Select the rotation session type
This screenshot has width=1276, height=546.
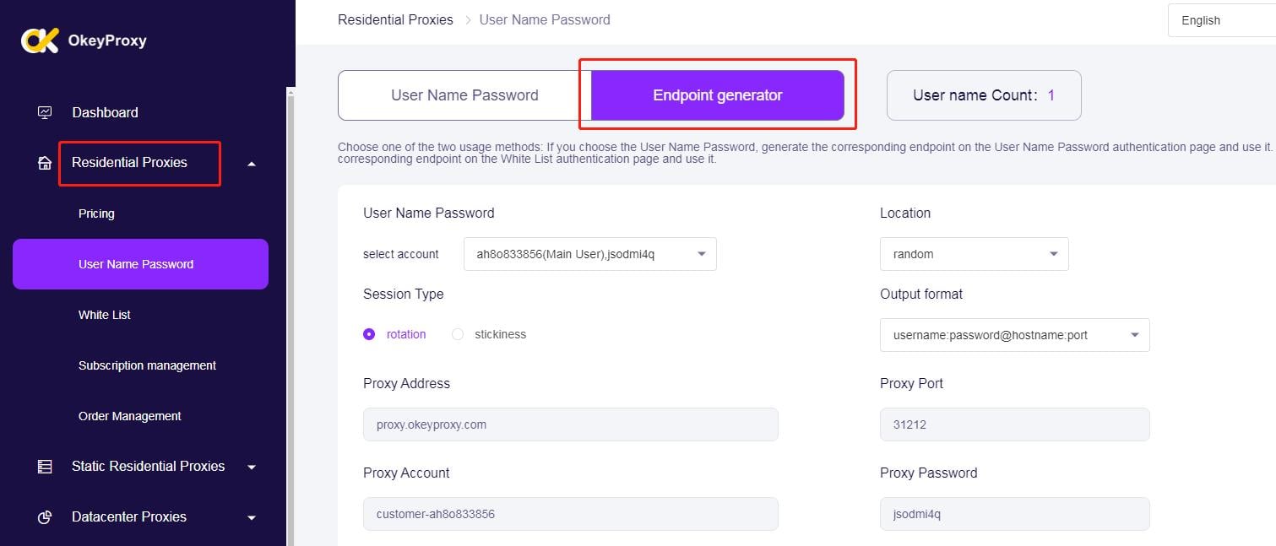tap(369, 334)
